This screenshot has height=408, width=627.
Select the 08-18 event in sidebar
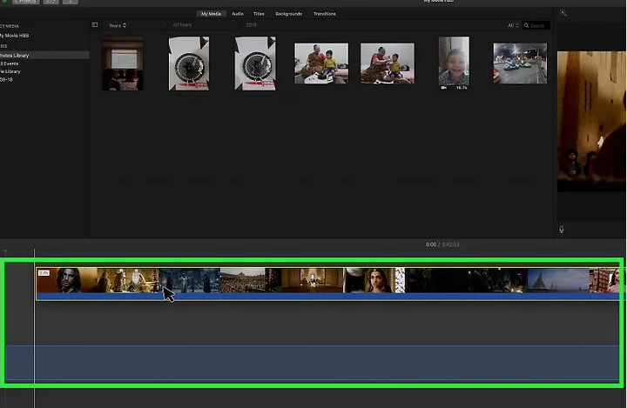click(6, 79)
